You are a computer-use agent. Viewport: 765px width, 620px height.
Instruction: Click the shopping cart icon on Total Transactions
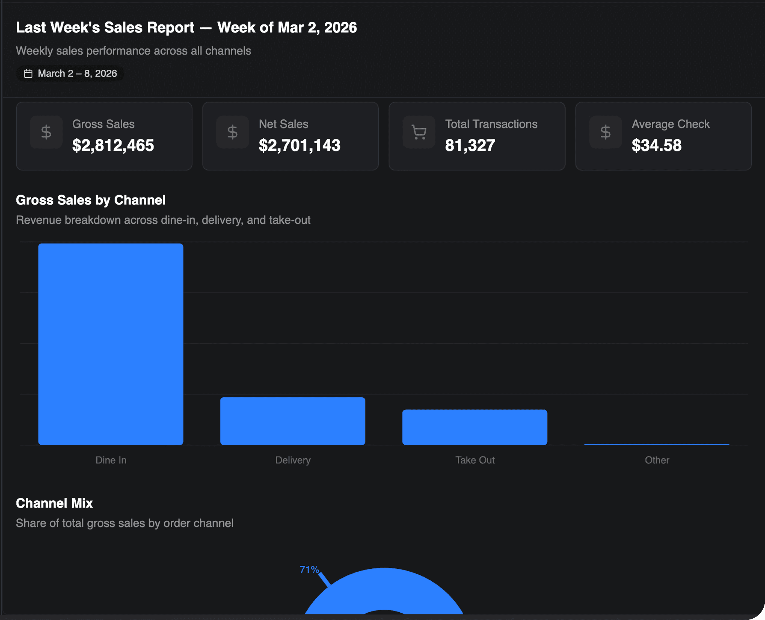pyautogui.click(x=419, y=132)
